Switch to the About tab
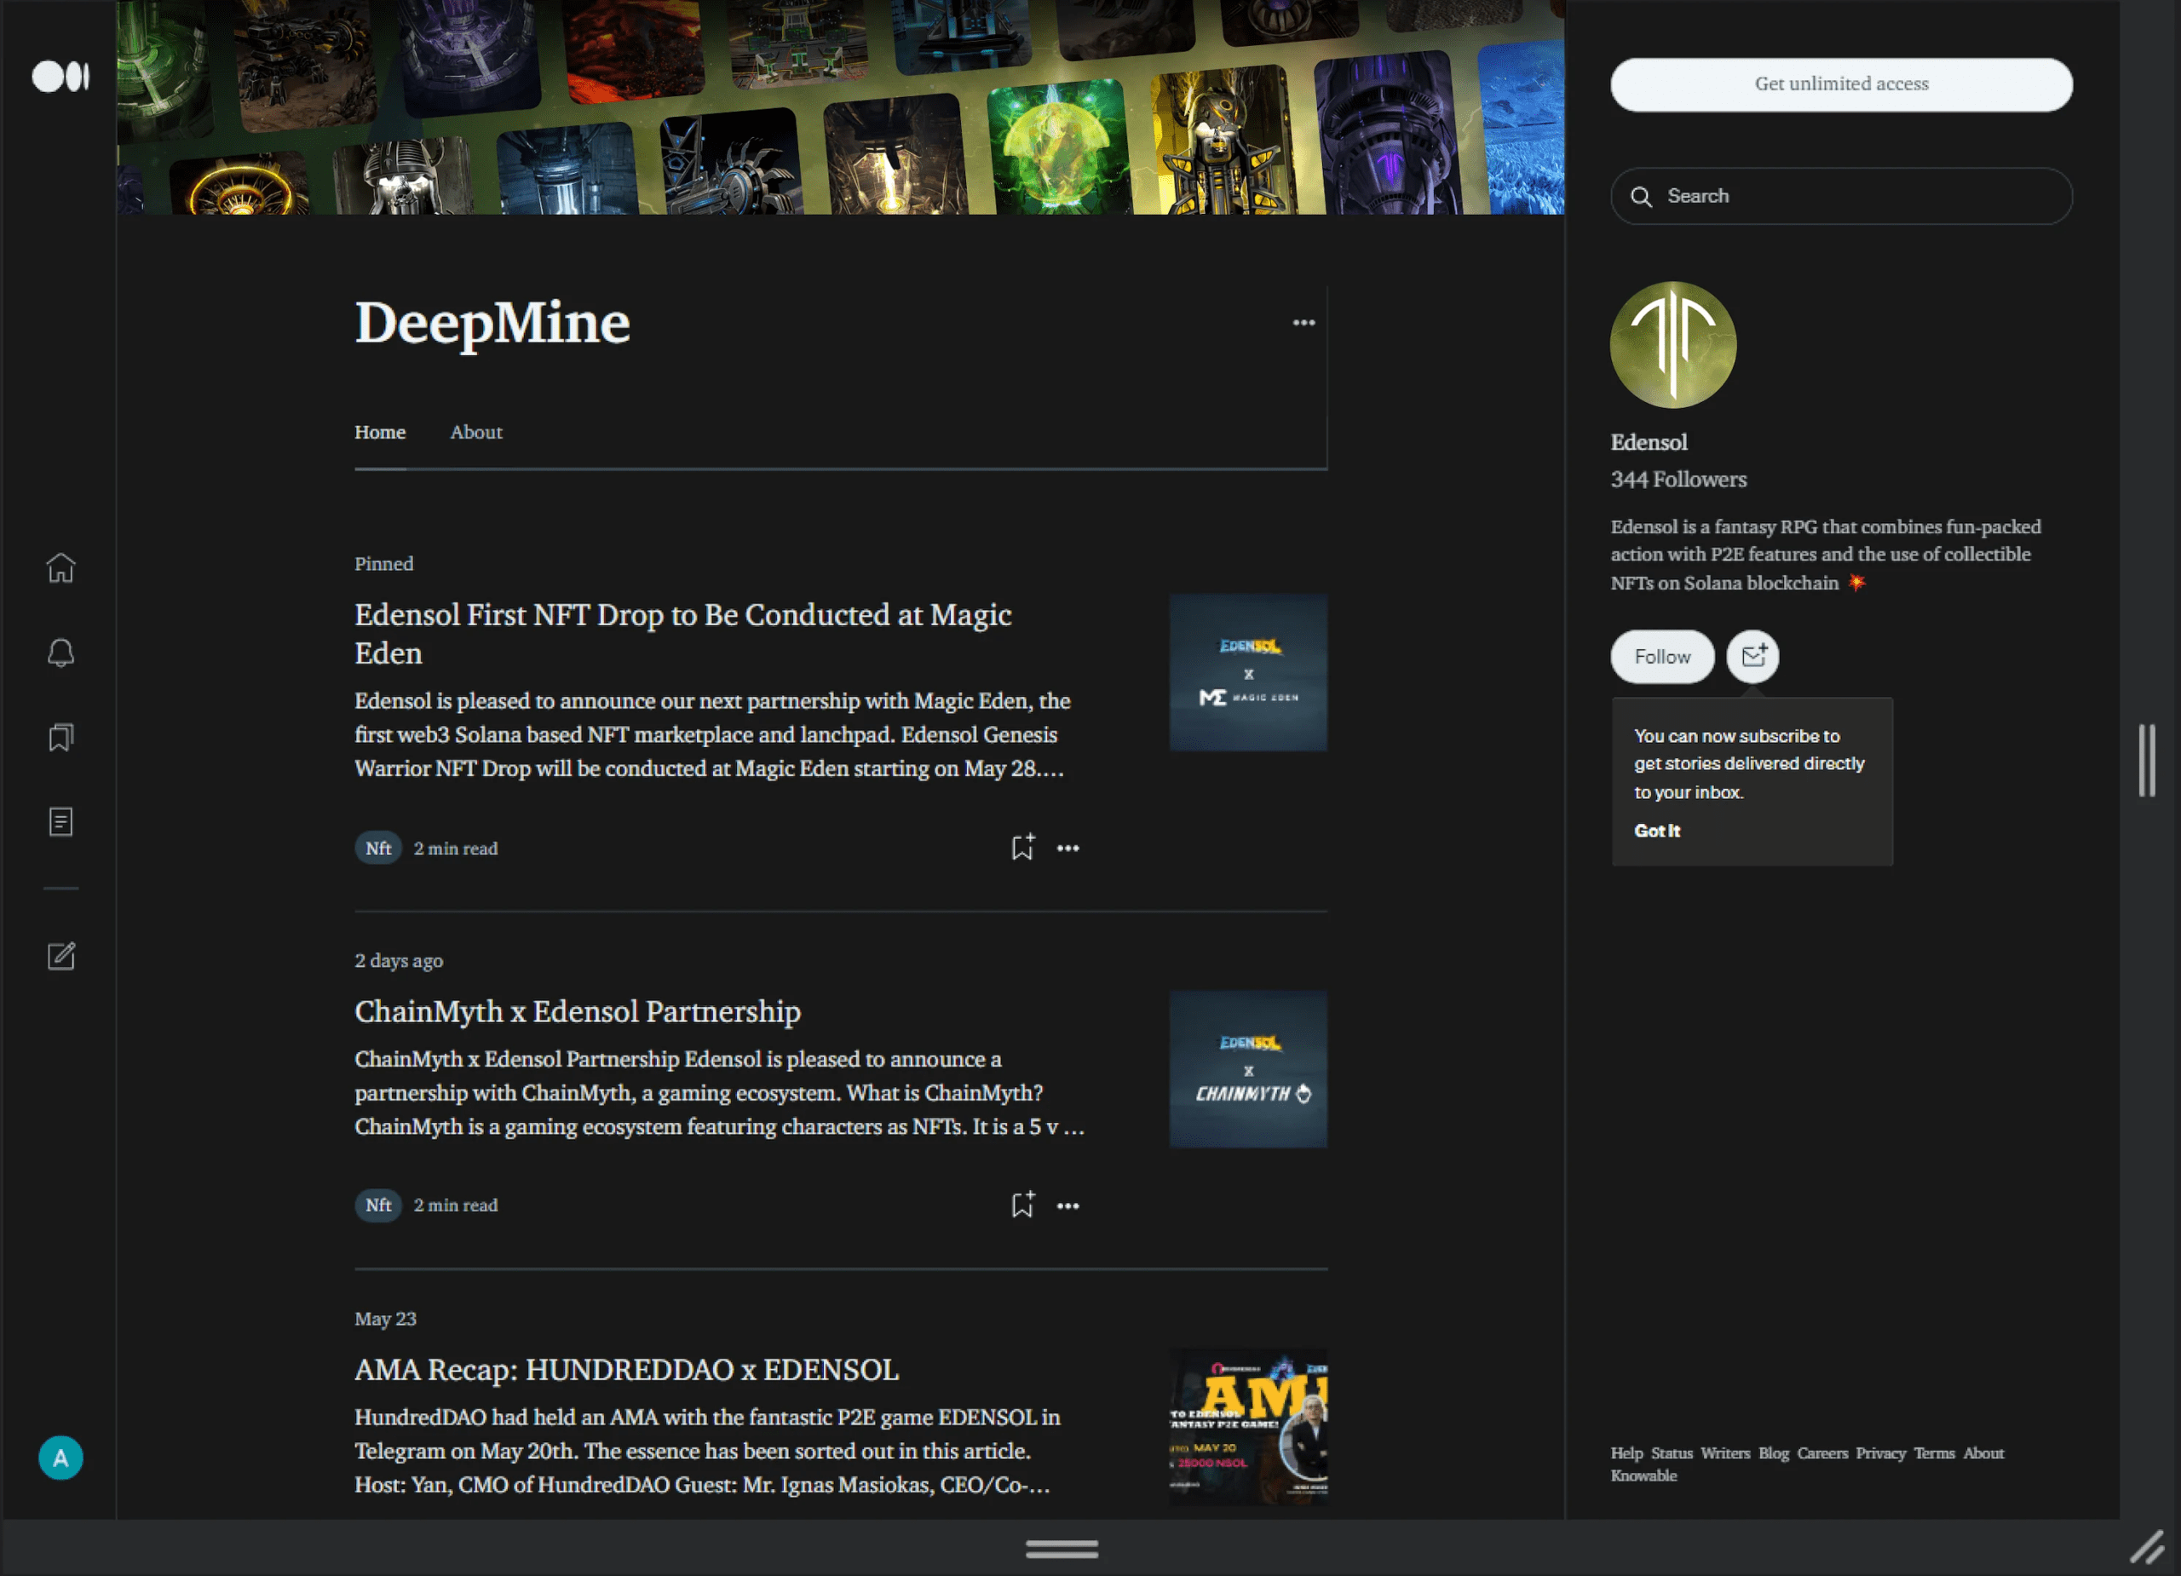Viewport: 2181px width, 1576px height. (476, 433)
